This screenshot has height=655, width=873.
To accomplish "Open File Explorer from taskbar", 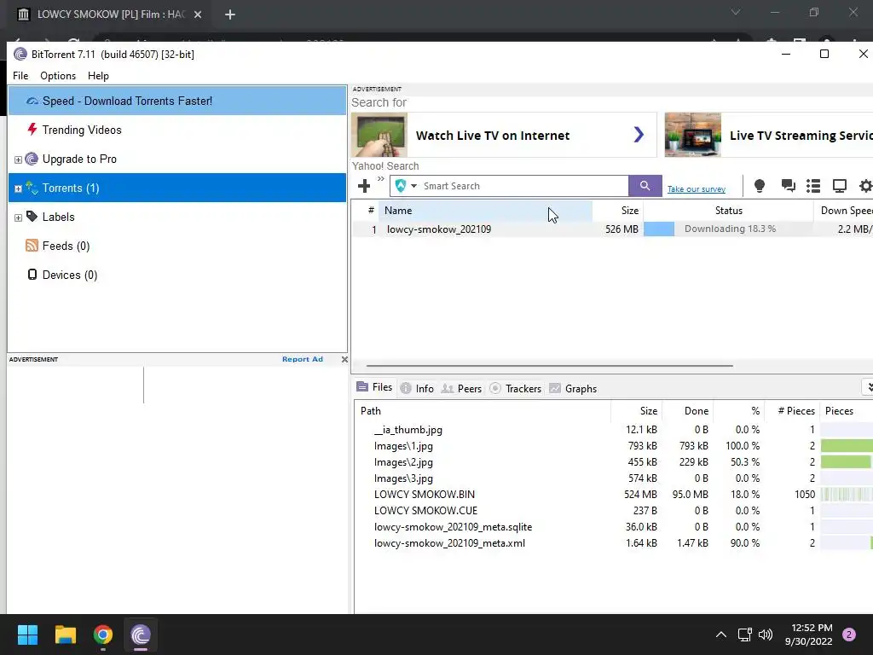I will pos(65,635).
